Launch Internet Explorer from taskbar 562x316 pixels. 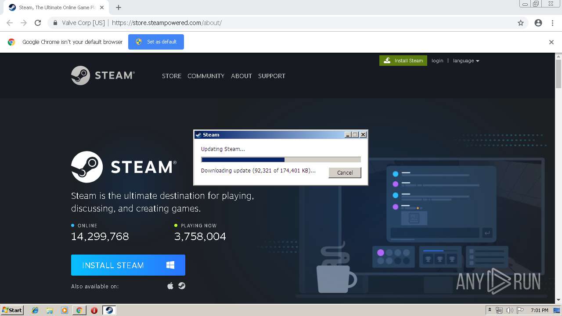point(35,310)
